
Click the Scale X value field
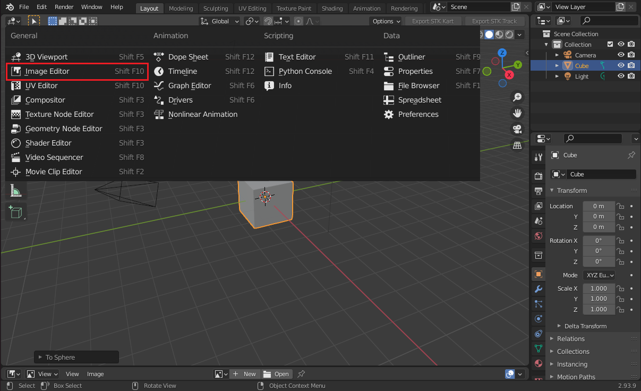(599, 288)
